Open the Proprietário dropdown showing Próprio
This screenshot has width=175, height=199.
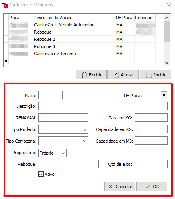[x=52, y=153]
